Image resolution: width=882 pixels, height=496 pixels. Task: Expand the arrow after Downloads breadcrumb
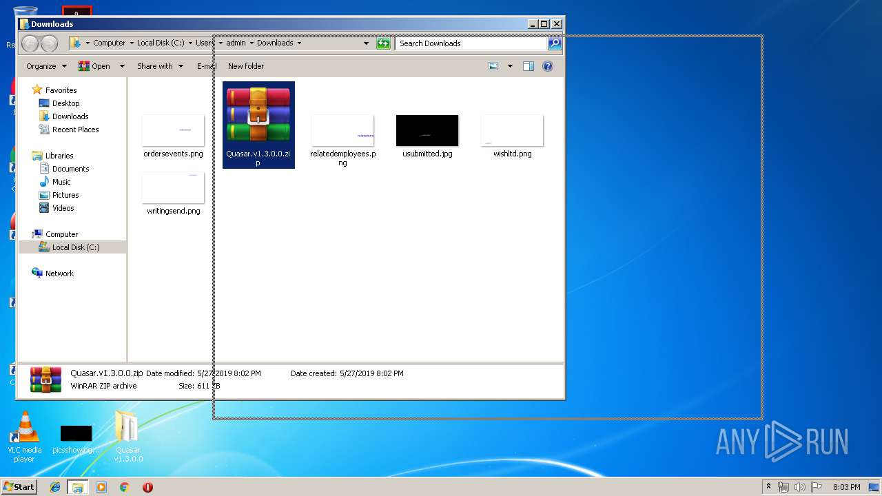tap(298, 43)
